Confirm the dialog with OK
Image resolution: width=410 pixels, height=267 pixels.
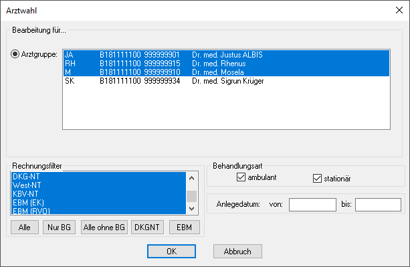pos(171,252)
